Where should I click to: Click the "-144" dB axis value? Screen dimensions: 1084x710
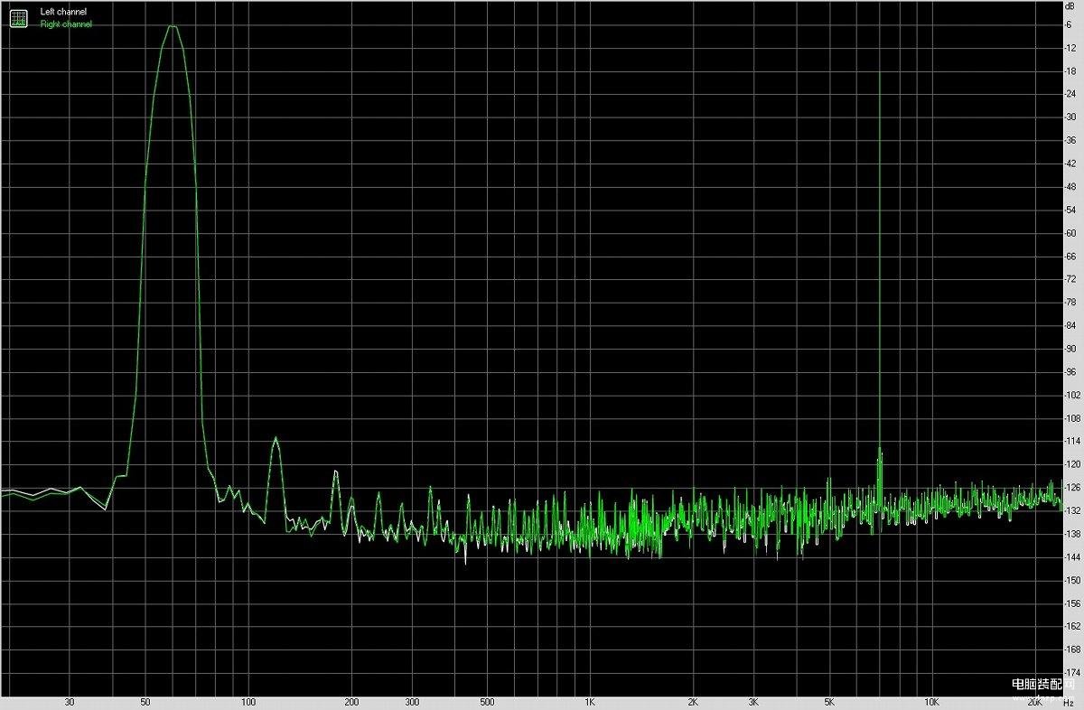coord(1072,557)
